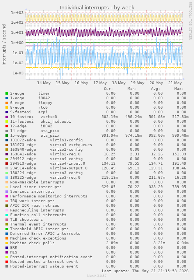Click the 20 May date axis label
The image size is (194, 280).
[156, 83]
